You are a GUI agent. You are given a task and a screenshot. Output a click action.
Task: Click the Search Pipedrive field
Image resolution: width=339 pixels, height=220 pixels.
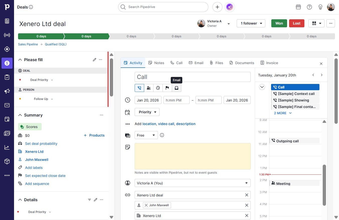coord(163,7)
